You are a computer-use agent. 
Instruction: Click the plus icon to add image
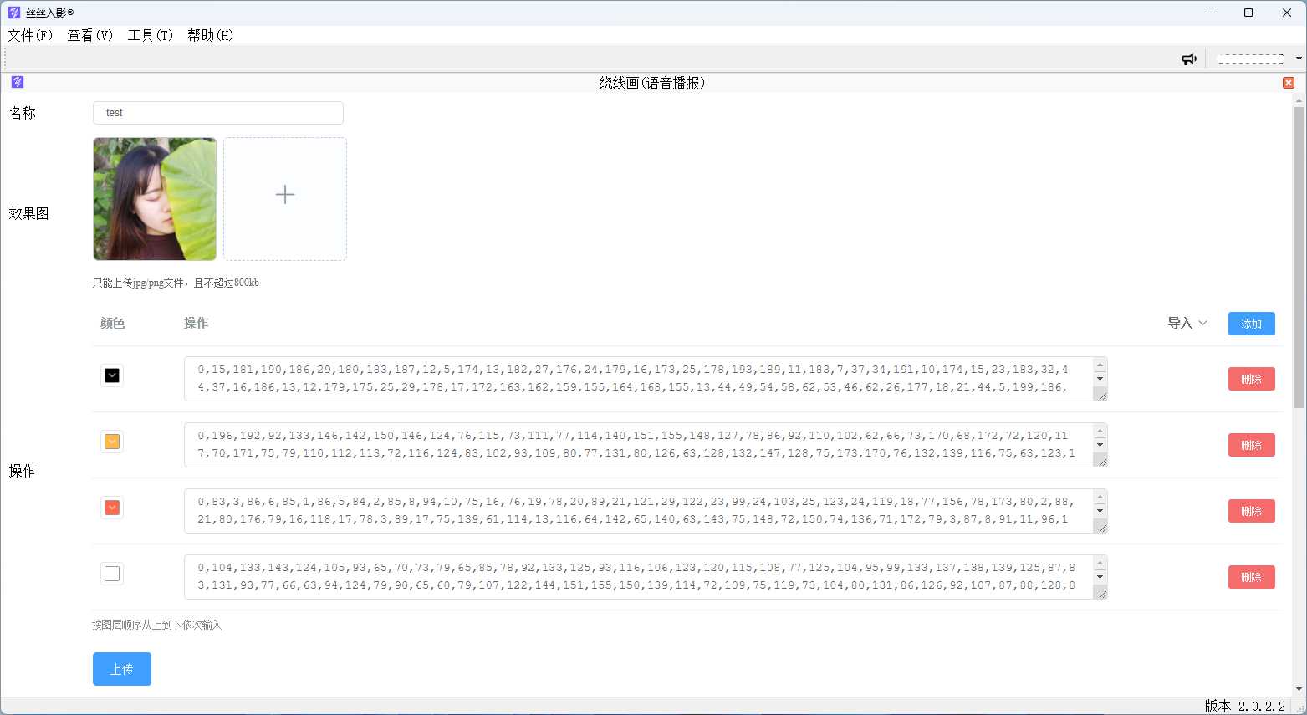(x=285, y=195)
